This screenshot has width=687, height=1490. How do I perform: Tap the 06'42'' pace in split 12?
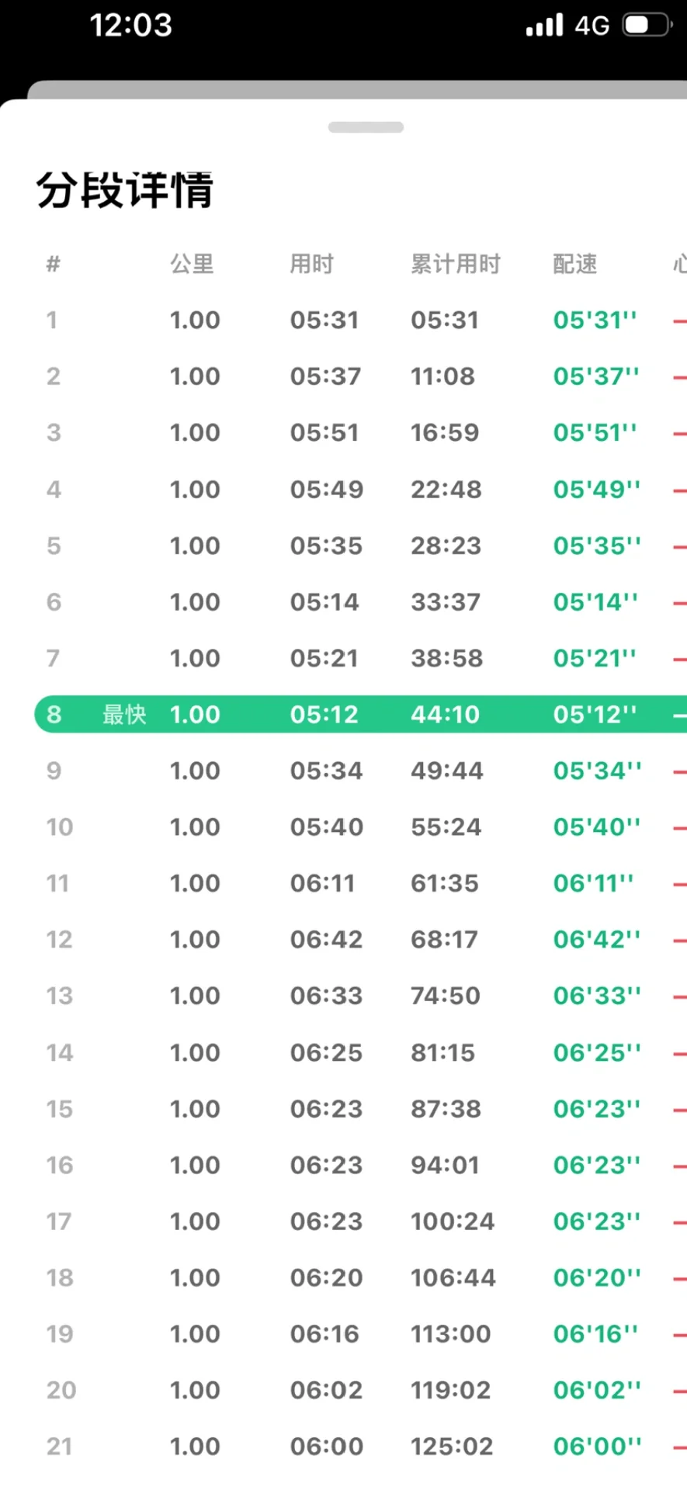pyautogui.click(x=596, y=939)
